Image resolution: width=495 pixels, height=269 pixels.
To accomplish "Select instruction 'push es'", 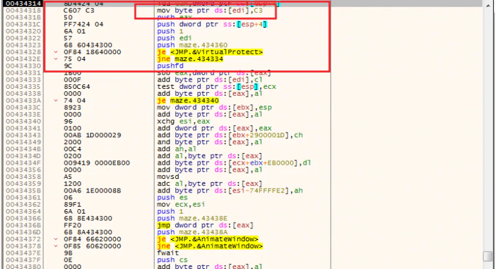I will [x=172, y=198].
